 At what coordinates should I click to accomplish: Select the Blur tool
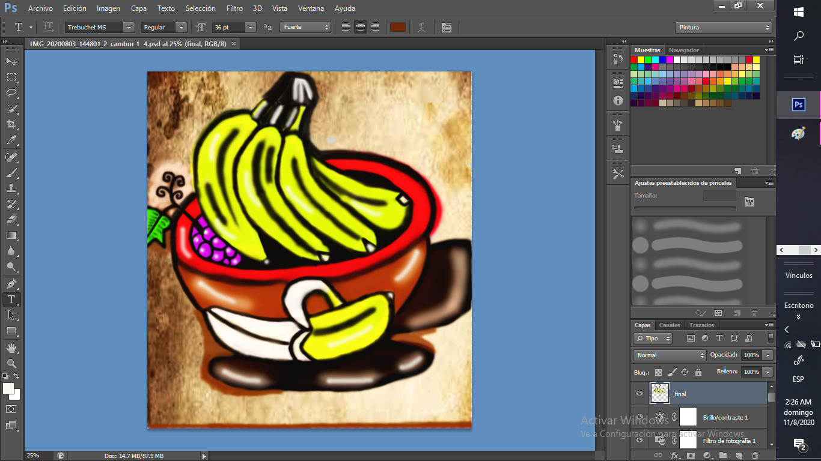pyautogui.click(x=11, y=252)
